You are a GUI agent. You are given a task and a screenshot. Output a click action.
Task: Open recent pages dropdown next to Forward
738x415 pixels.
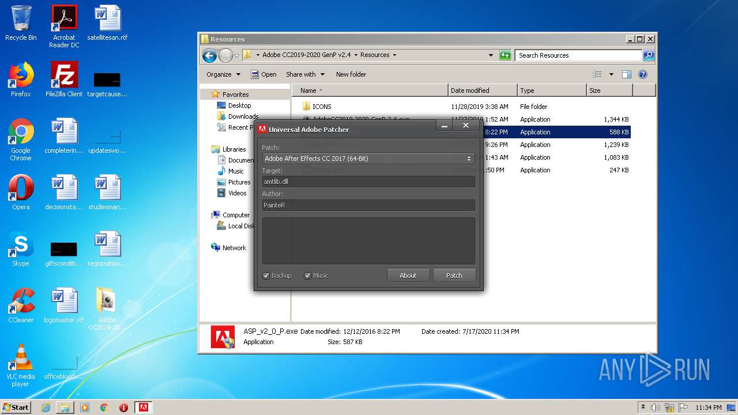(236, 56)
